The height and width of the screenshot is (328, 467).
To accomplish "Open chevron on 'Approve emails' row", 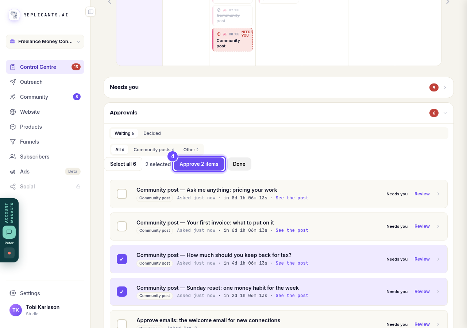I will tap(438, 324).
